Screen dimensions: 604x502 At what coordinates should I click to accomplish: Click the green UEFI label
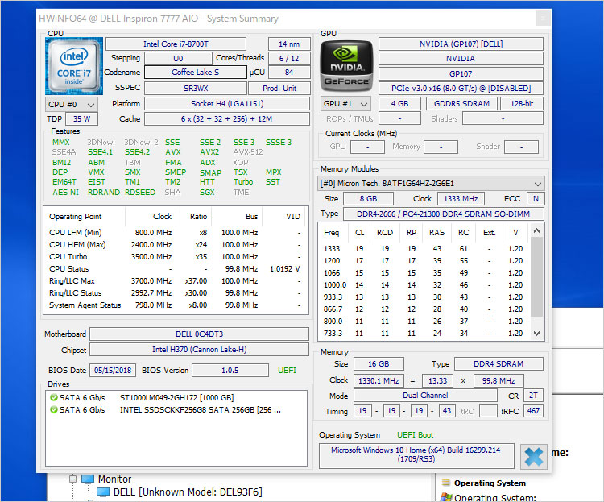[x=287, y=370]
